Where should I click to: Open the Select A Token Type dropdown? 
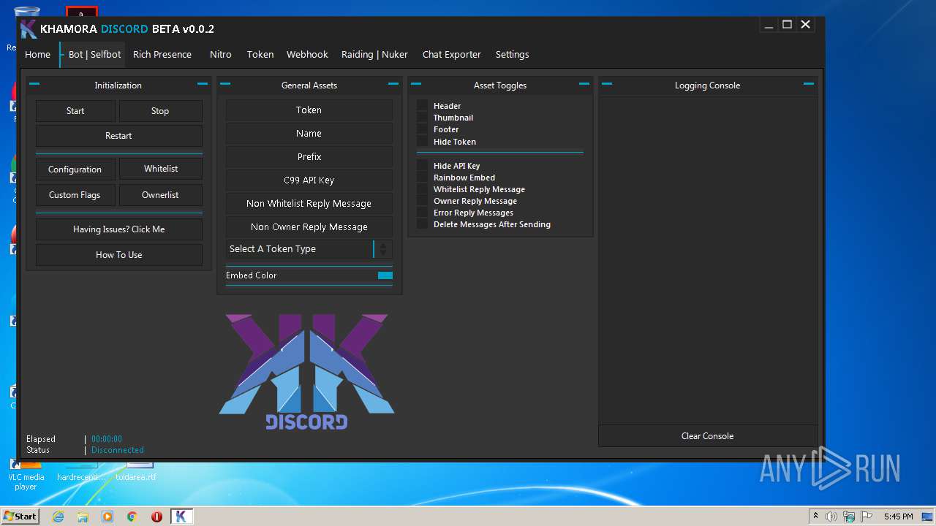point(309,249)
